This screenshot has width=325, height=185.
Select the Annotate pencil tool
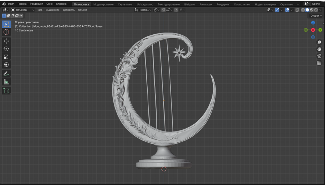coord(6,74)
